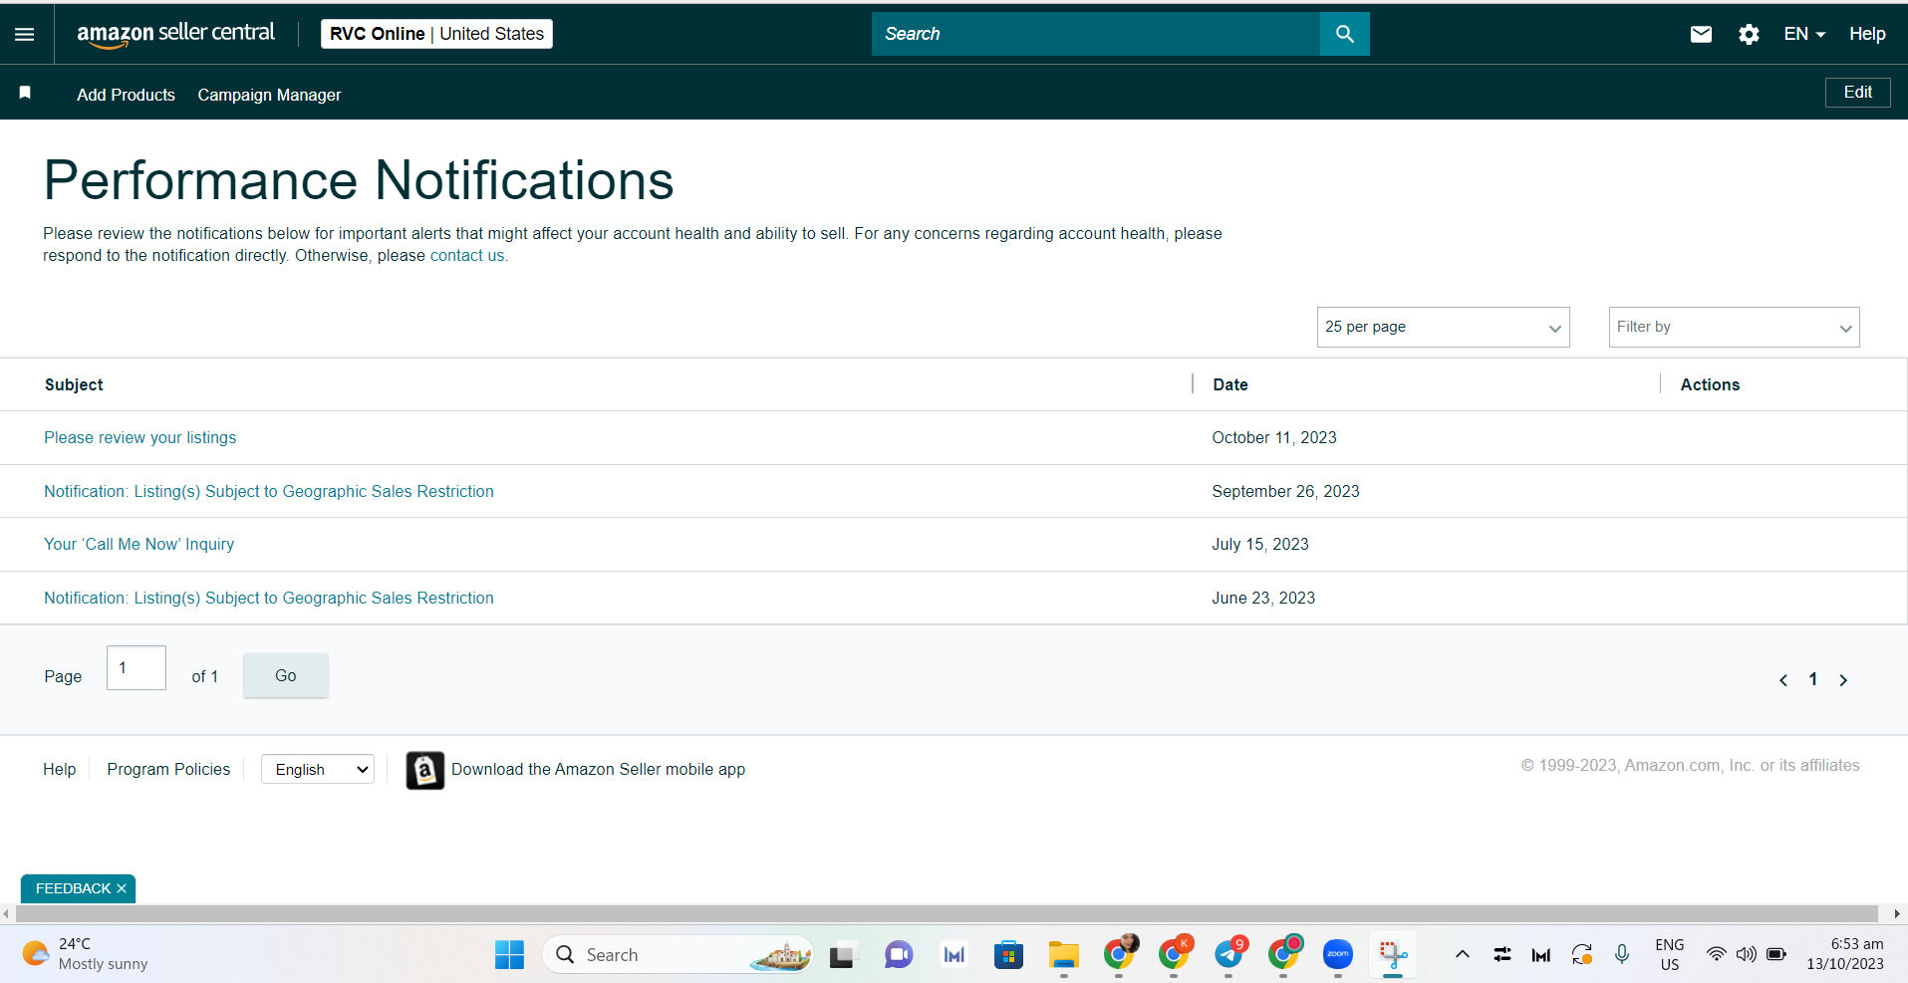Open the English footer language selector

coord(318,769)
